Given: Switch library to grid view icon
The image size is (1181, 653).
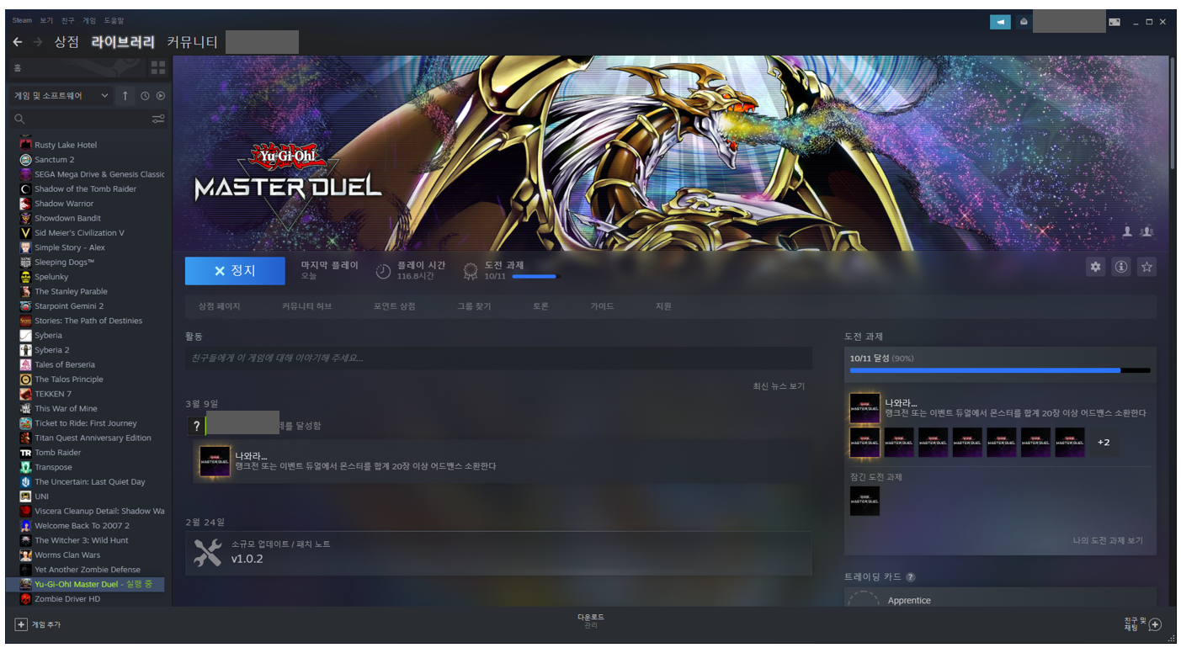Looking at the screenshot, I should coord(158,67).
